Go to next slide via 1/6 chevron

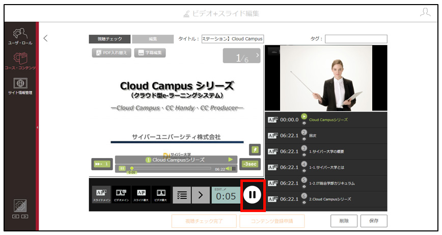(x=257, y=55)
